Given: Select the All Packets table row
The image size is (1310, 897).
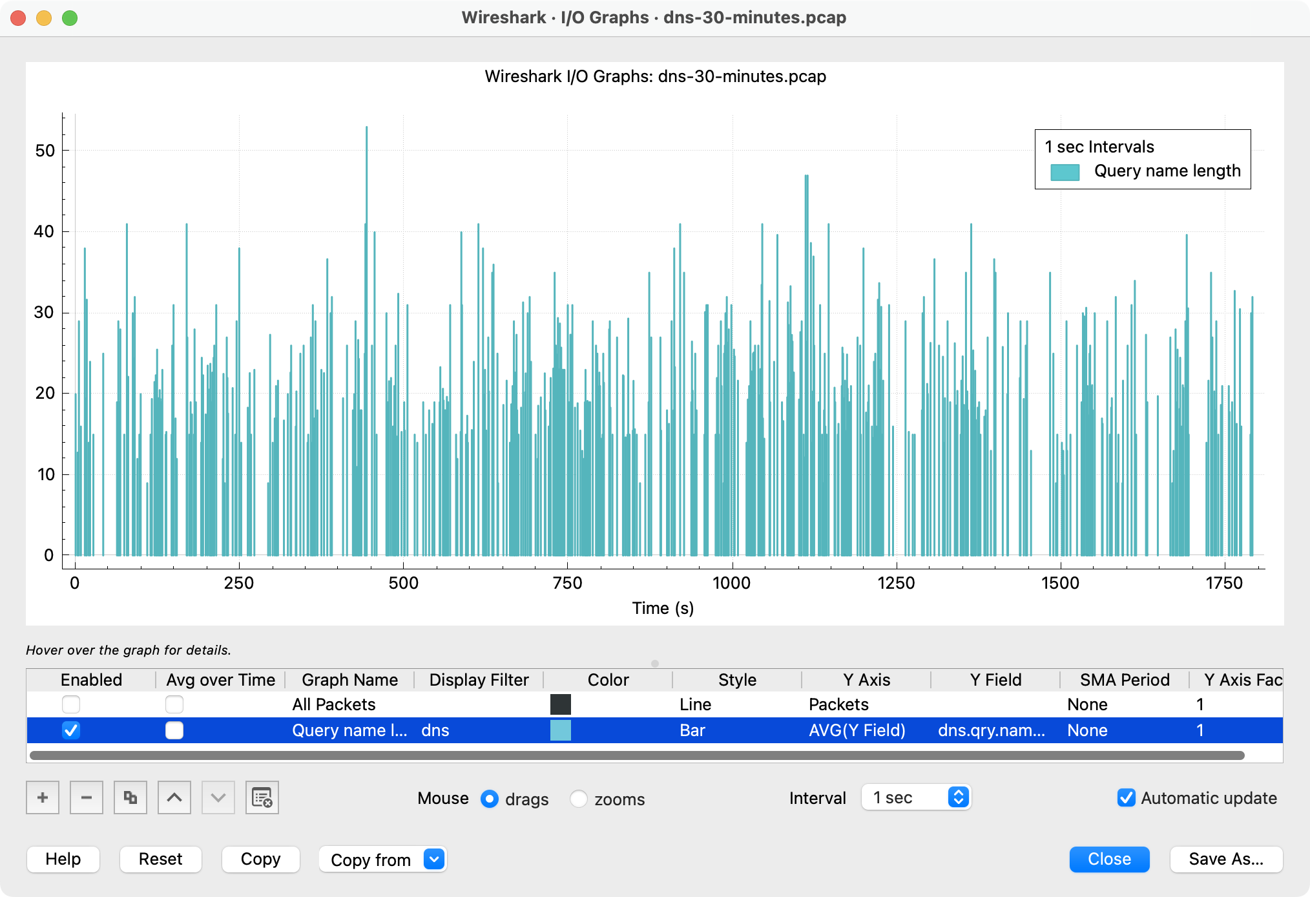Looking at the screenshot, I should [334, 704].
